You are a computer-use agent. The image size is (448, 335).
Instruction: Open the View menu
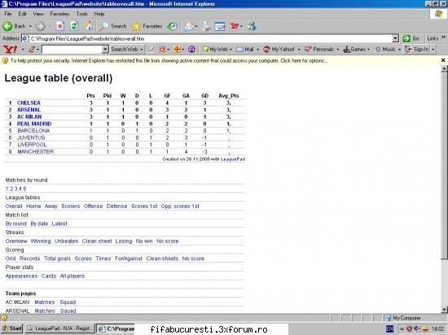click(x=38, y=14)
